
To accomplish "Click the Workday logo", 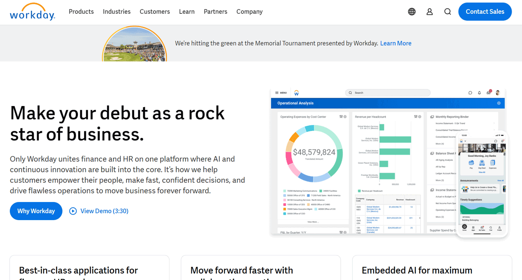I will (32, 12).
